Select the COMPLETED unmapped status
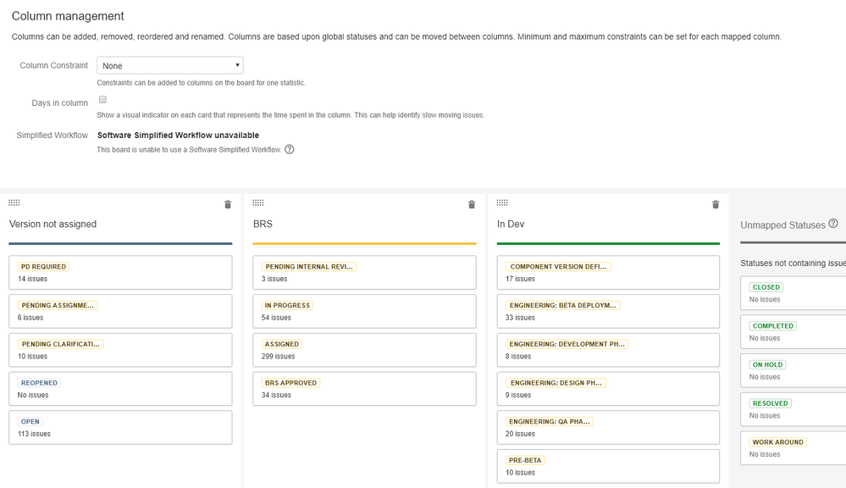 pos(793,332)
